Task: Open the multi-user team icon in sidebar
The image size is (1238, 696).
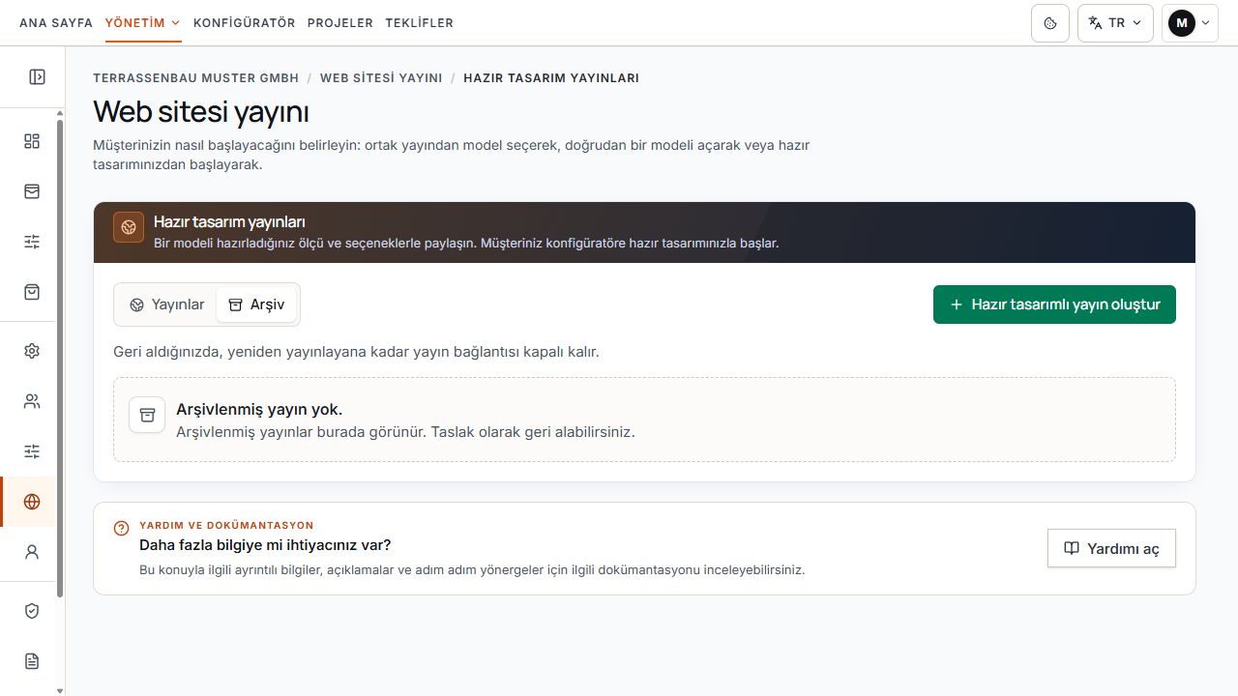Action: (32, 401)
